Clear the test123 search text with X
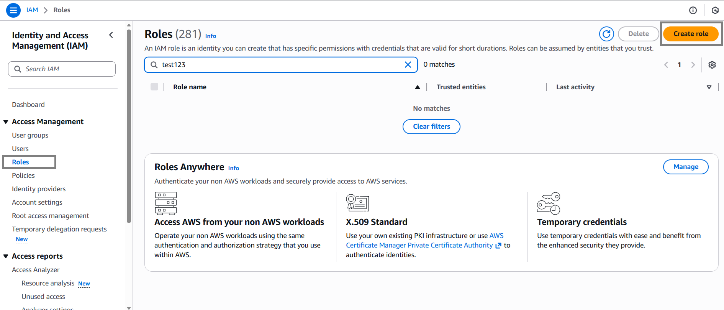 tap(408, 65)
